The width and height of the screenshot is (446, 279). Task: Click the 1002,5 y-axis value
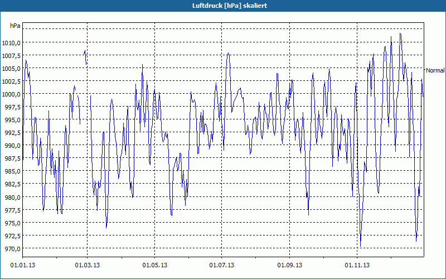click(11, 81)
